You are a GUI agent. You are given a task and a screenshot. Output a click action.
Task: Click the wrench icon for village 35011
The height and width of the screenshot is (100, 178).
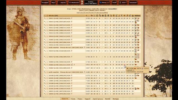[x=45, y=18]
